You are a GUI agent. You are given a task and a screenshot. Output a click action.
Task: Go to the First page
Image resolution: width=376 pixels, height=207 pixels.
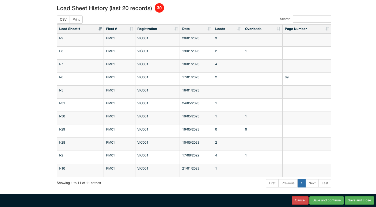pos(272,183)
